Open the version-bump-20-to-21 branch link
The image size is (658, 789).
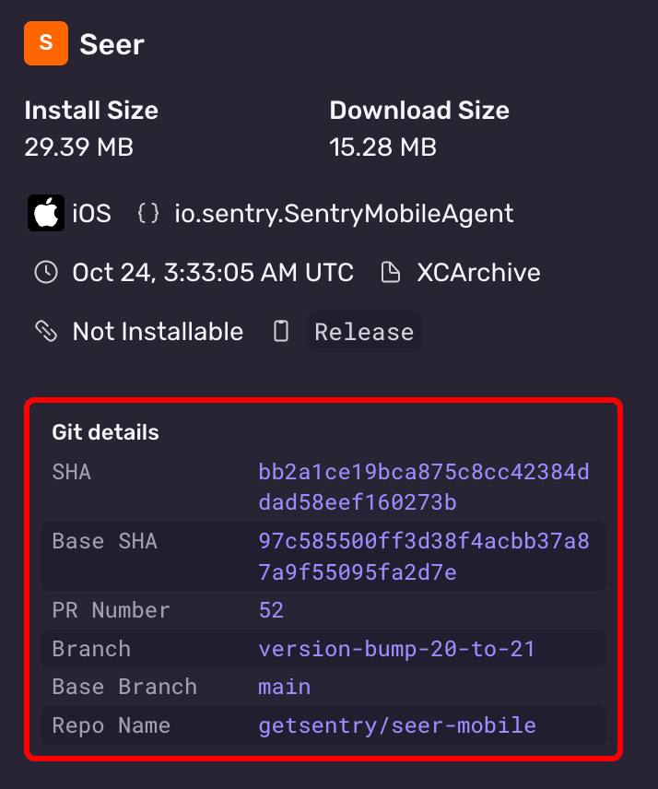pos(396,649)
